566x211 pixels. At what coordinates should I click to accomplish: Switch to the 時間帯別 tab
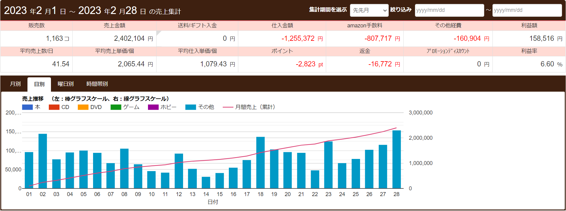coord(97,84)
